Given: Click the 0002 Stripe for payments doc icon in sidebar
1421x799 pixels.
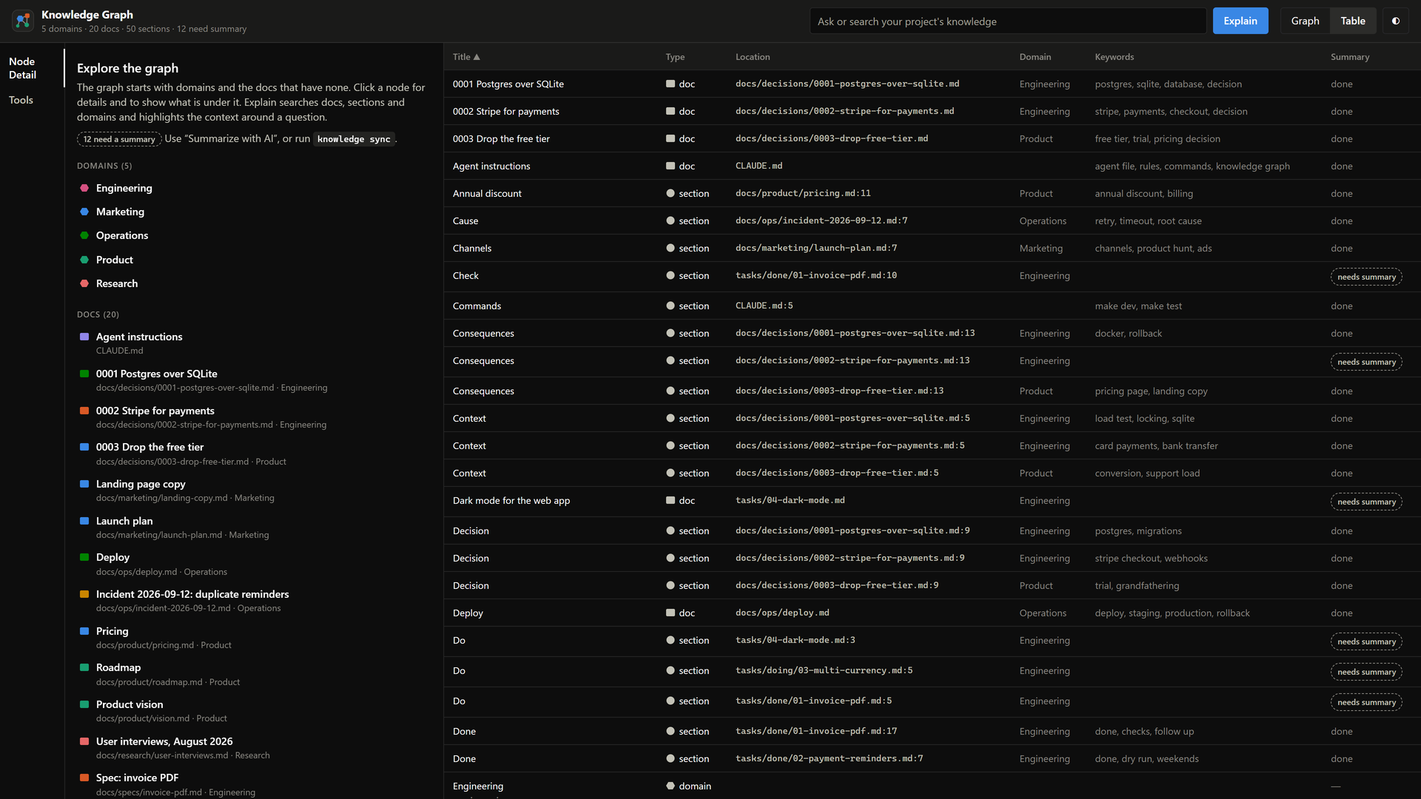Looking at the screenshot, I should [x=84, y=411].
